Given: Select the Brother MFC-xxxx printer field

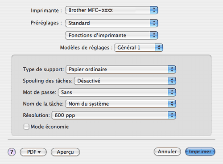Looking at the screenshot, I should click(111, 10).
